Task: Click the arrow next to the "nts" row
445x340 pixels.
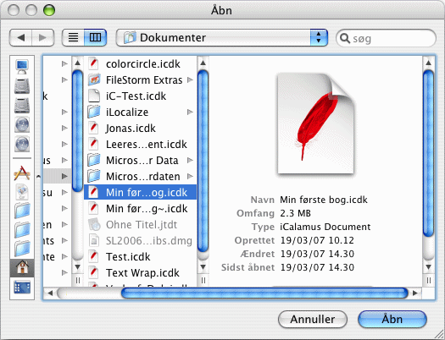Action: coord(64,241)
